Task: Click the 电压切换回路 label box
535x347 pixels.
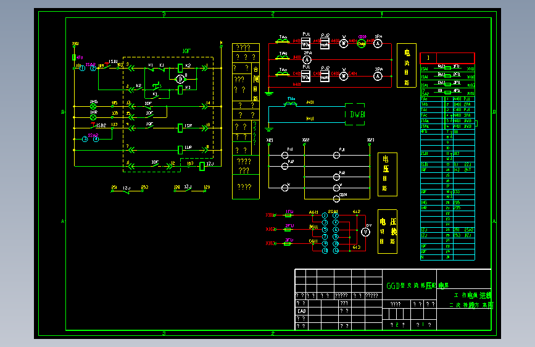Action: point(388,231)
